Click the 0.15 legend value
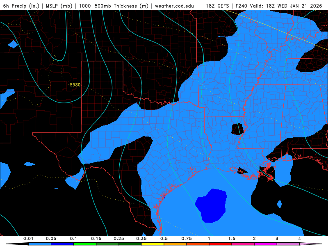Screen dimensions: 328x246 coord(96,239)
